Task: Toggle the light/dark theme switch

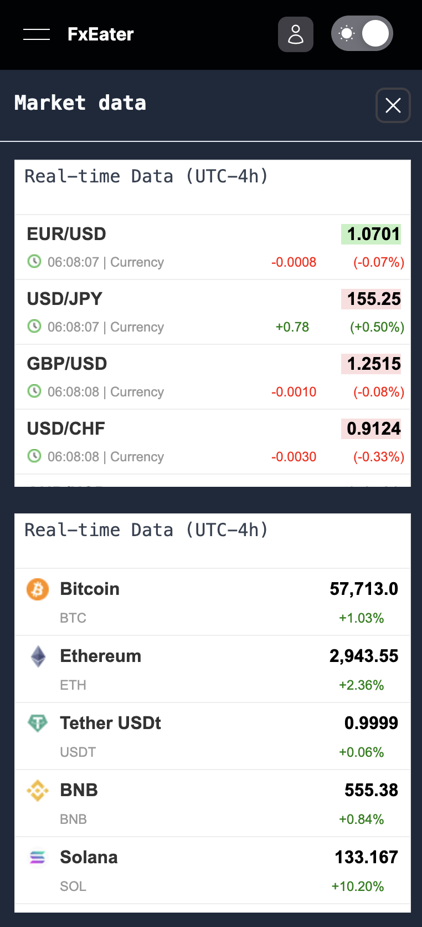Action: click(x=362, y=33)
